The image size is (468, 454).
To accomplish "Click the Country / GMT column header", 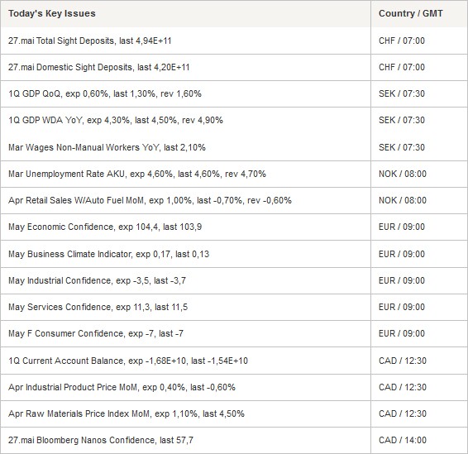I will [411, 13].
